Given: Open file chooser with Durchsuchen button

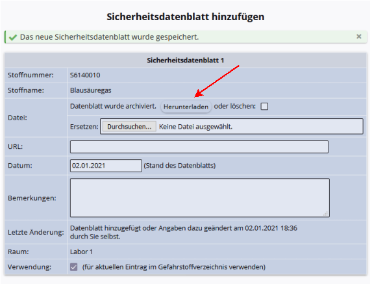Looking at the screenshot, I should [129, 127].
